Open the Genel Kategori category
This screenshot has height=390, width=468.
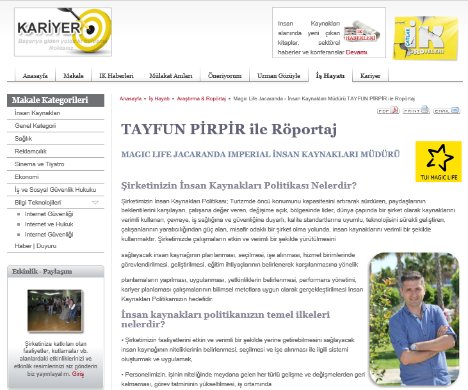pyautogui.click(x=35, y=126)
